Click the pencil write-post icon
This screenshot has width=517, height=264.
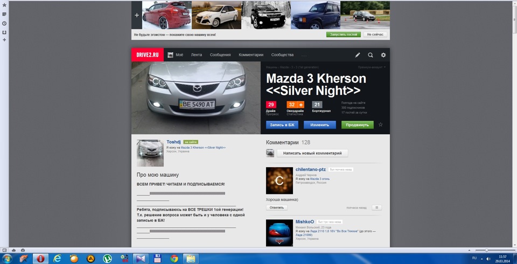click(x=358, y=55)
